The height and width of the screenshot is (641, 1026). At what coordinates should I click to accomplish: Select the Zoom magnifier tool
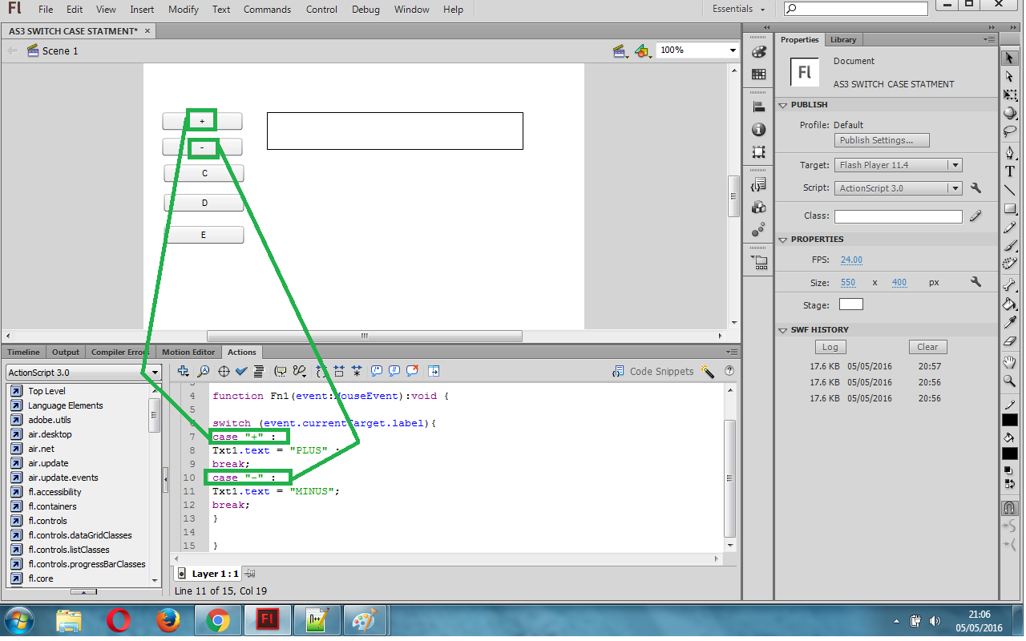1010,381
